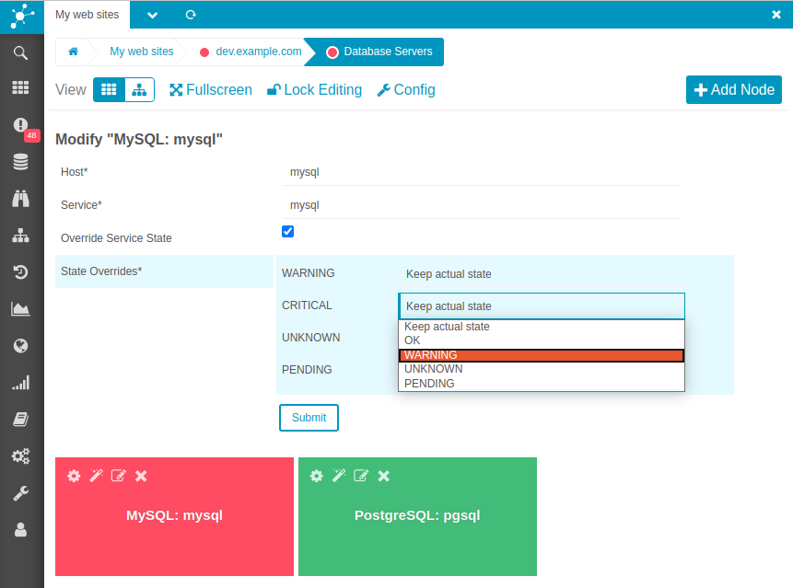793x588 pixels.
Task: Select WARNING from the open CRITICAL dropdown
Action: point(542,354)
